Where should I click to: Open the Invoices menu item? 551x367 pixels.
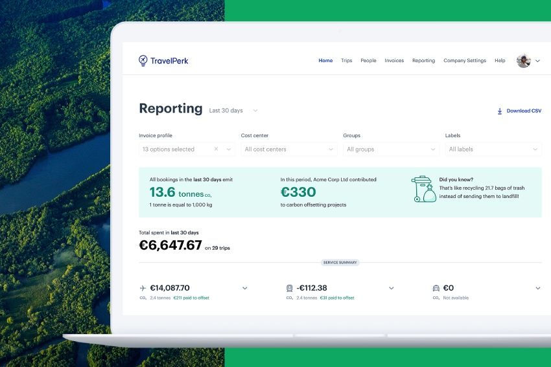point(394,61)
